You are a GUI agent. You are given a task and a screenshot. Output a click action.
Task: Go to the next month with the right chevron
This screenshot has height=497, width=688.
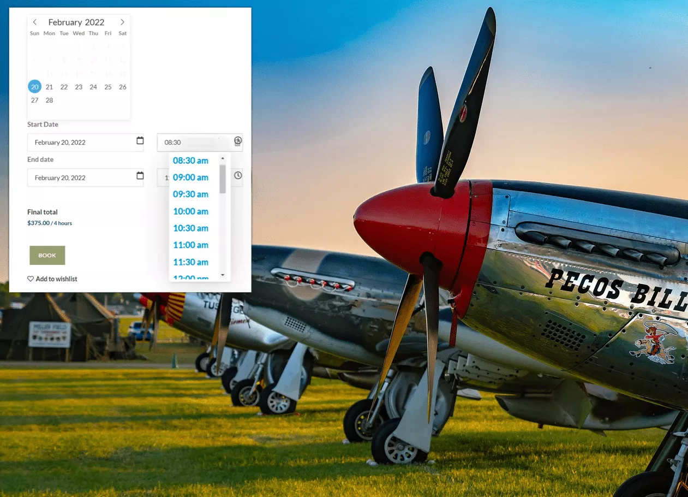click(122, 22)
